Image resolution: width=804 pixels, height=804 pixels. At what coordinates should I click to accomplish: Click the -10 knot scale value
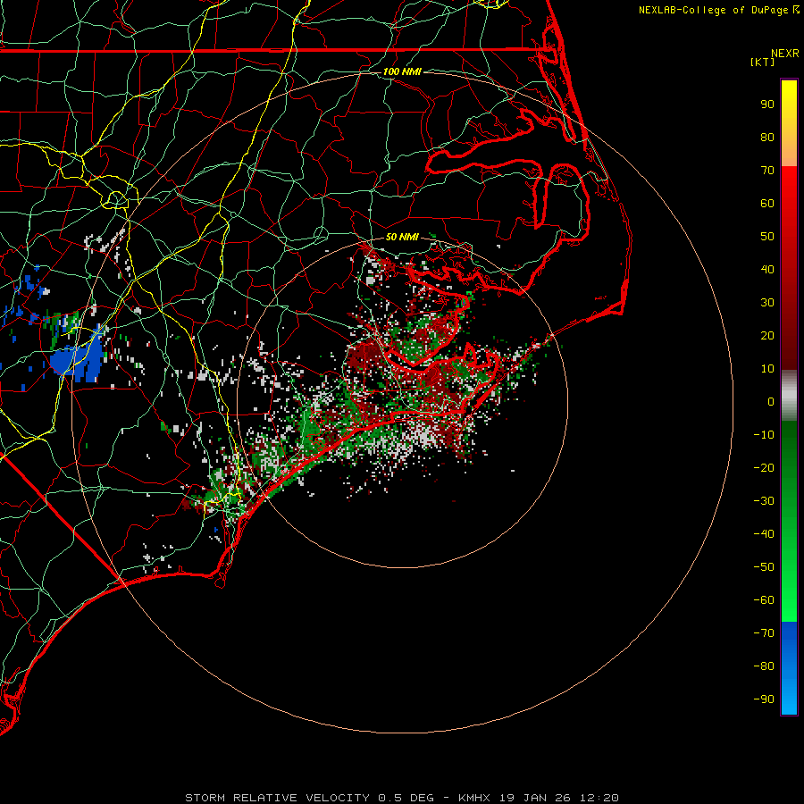tap(764, 435)
